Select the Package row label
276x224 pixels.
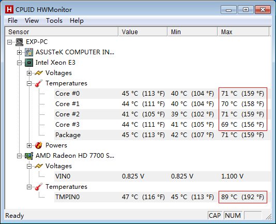68,135
